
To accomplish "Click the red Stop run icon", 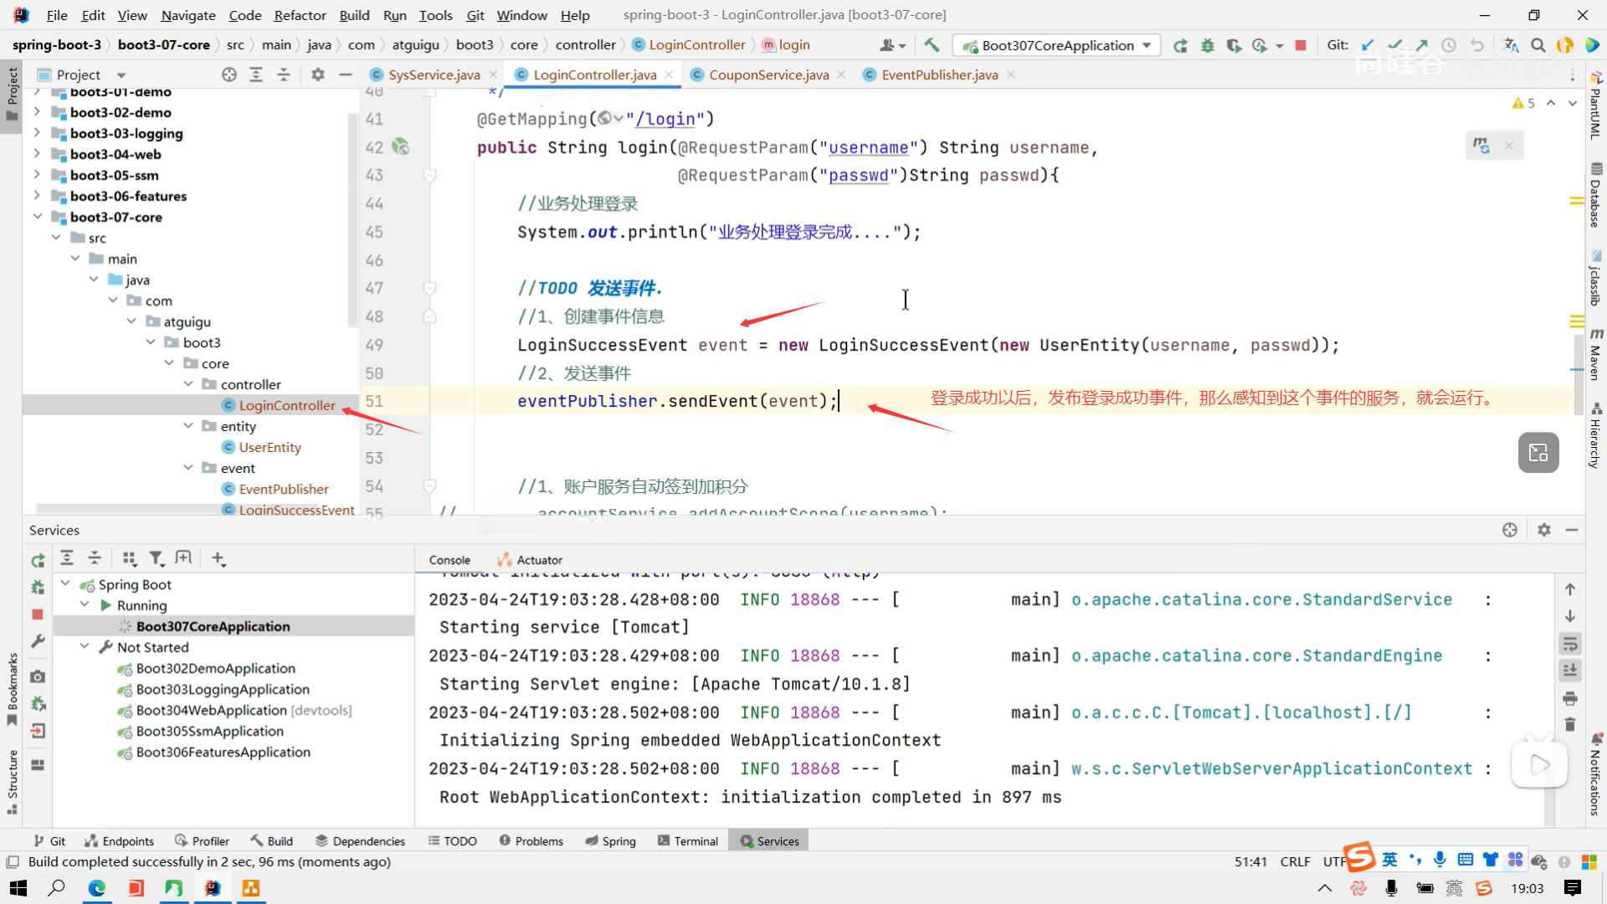I will [1300, 45].
